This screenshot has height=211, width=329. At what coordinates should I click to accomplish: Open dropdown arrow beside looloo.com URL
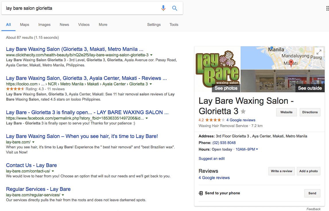click(151, 84)
